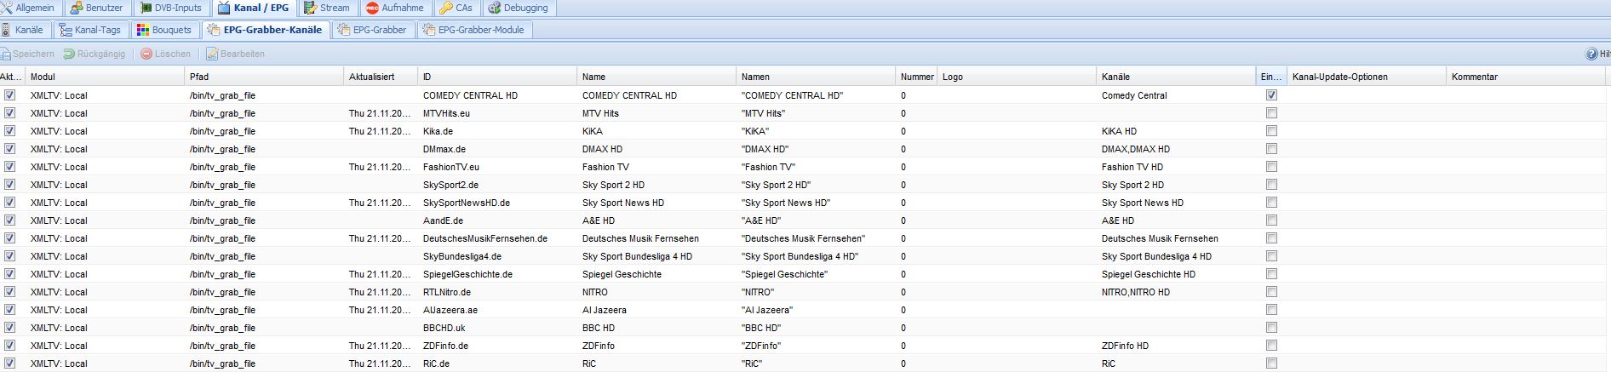The image size is (1611, 372).
Task: Check the Ein... checkbox for MTV Hits row
Action: point(1271,113)
